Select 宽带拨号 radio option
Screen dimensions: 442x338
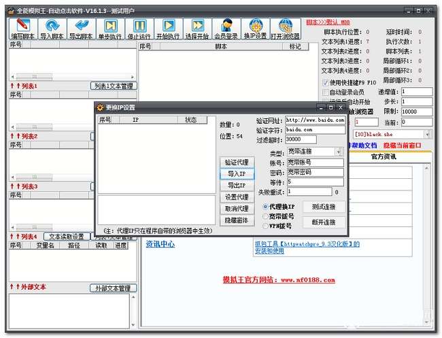point(265,216)
